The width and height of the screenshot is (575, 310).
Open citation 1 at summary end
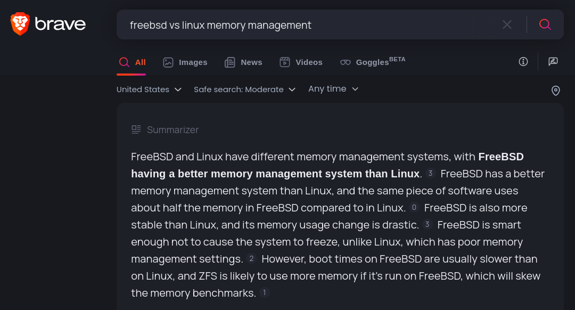click(x=265, y=293)
